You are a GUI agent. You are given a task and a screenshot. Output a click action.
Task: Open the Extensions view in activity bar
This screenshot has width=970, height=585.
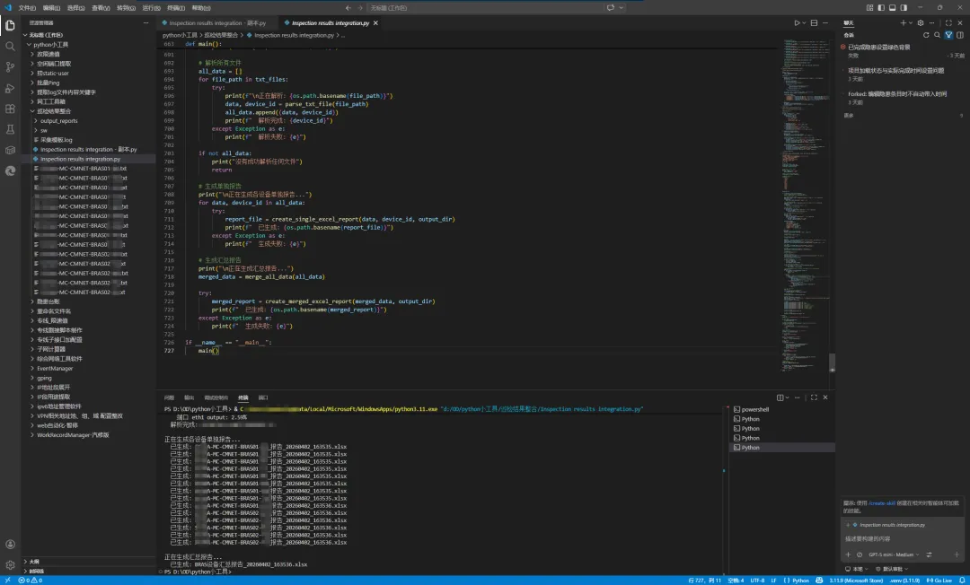pos(10,109)
